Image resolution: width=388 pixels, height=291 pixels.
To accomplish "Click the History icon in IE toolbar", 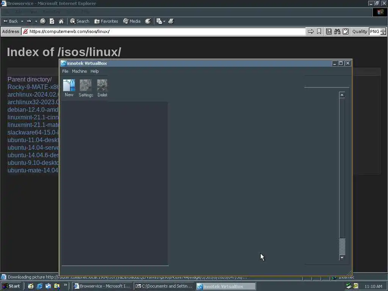I will 148,21.
